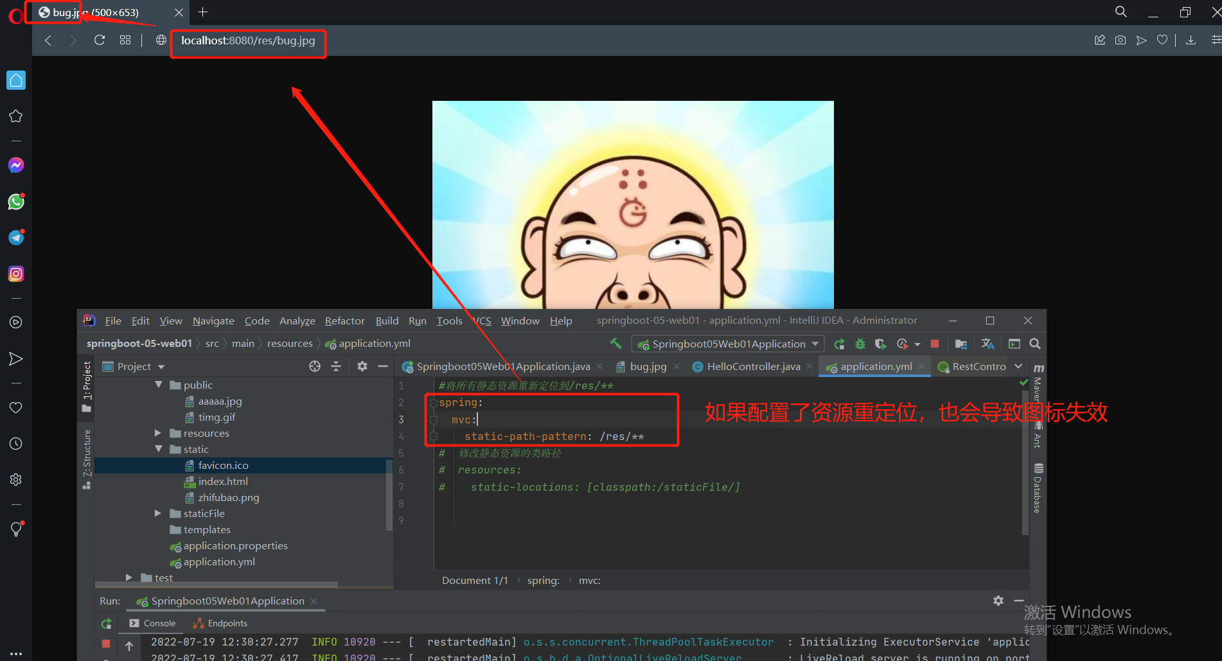The height and width of the screenshot is (661, 1222).
Task: Open IntelliJ Search Everywhere magnifier
Action: (1035, 344)
